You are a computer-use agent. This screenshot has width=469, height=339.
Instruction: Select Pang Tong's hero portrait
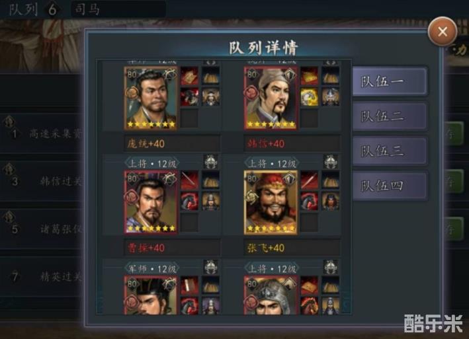[x=150, y=98]
